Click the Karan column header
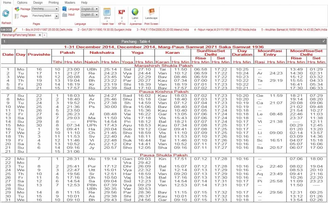The height and width of the screenshot is (203, 328). tap(172, 52)
